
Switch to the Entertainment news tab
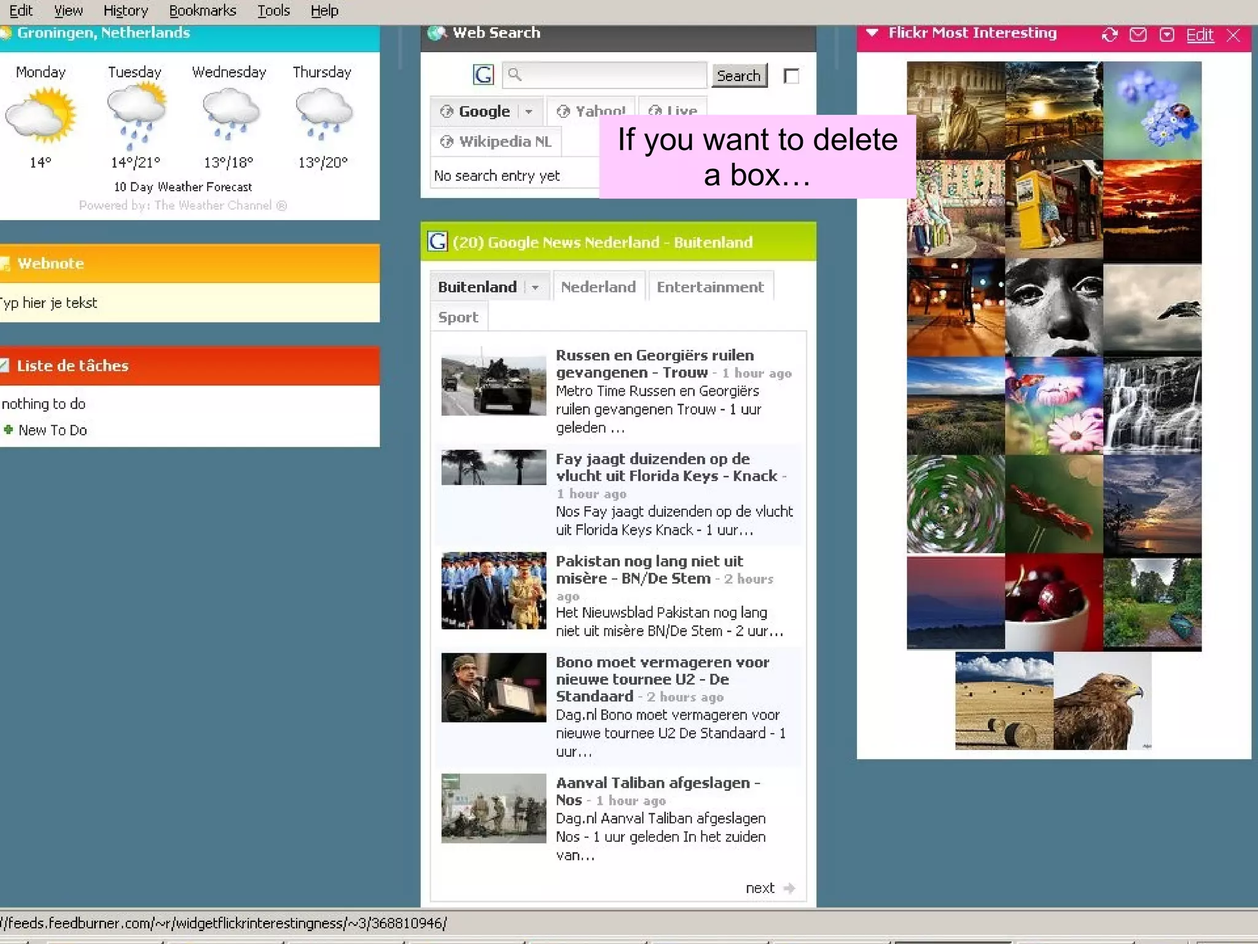click(710, 287)
